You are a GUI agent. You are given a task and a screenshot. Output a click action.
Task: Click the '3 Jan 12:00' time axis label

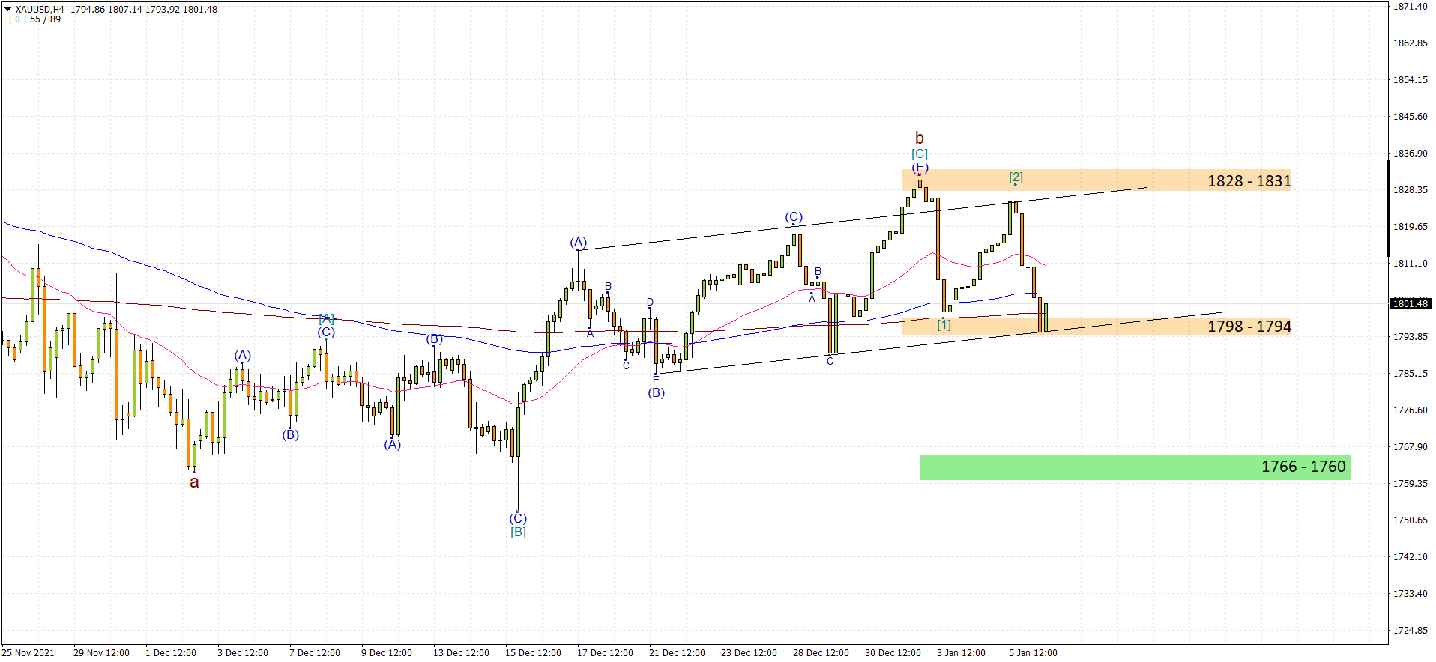tap(961, 653)
